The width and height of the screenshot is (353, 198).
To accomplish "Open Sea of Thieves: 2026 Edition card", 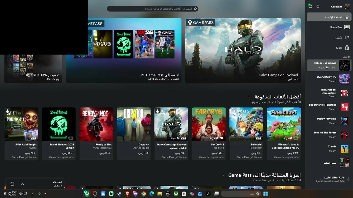I will click(x=59, y=134).
